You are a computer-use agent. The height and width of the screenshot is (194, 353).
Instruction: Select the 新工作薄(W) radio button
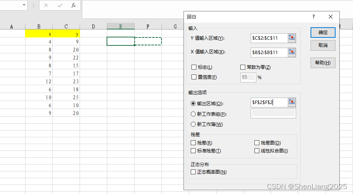click(193, 124)
